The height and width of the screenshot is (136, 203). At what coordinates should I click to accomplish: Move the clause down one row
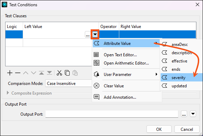(x=33, y=73)
